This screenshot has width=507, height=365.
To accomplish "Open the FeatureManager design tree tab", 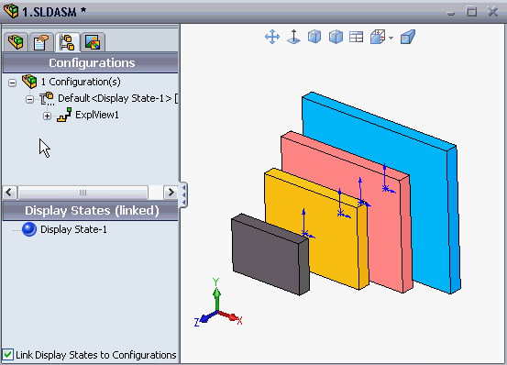I will tap(16, 41).
